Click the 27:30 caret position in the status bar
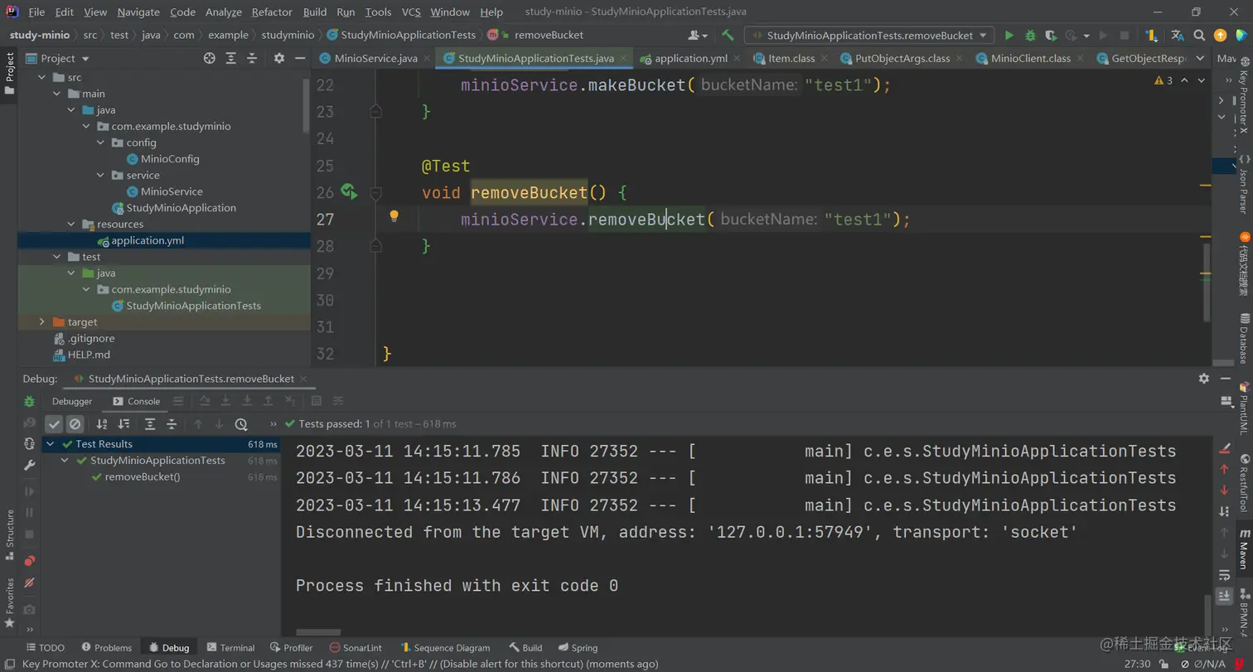This screenshot has width=1253, height=672. [1138, 664]
